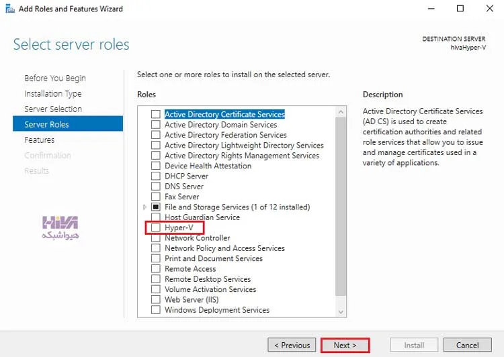Go to the Features step

coord(39,140)
